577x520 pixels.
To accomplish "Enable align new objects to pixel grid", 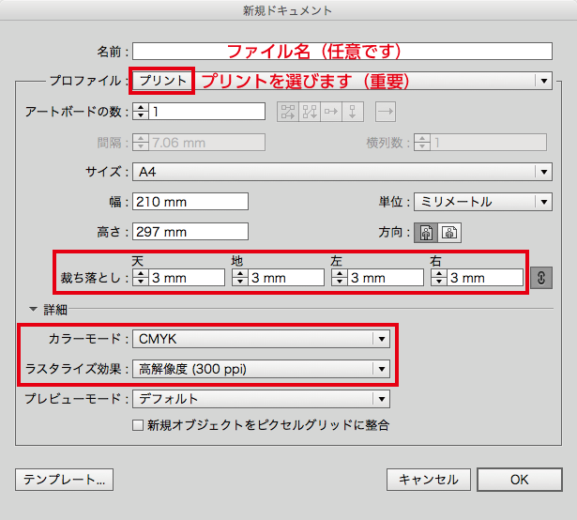I will point(138,425).
